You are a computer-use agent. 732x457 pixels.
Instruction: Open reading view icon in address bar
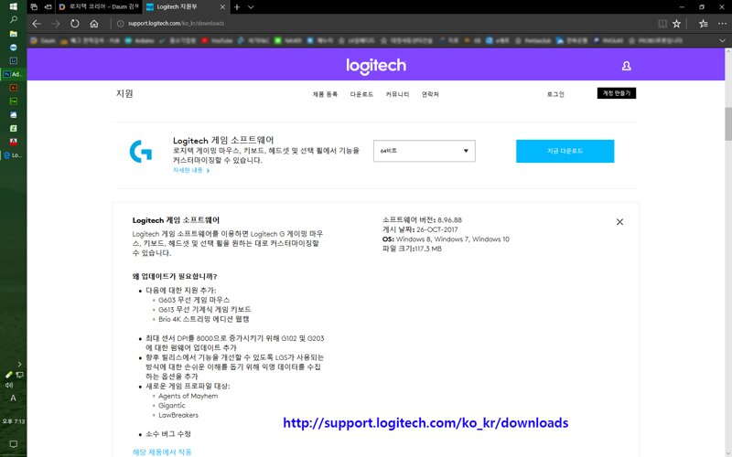[x=662, y=24]
